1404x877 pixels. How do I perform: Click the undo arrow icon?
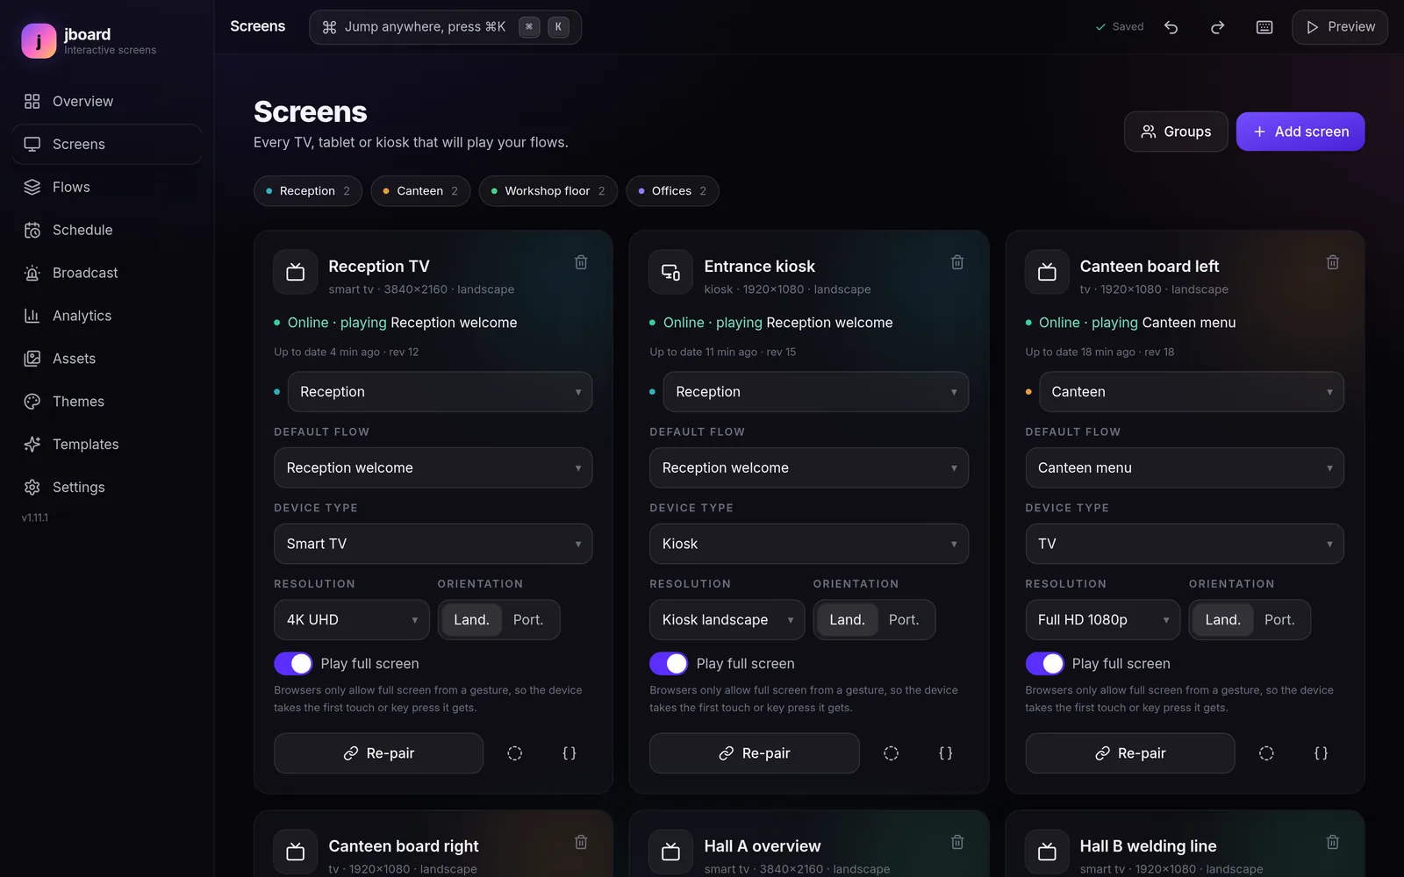click(1171, 27)
